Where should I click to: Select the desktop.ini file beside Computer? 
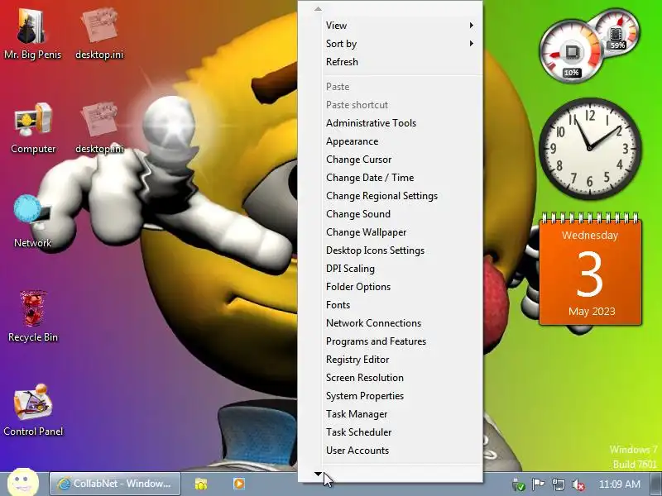point(99,126)
